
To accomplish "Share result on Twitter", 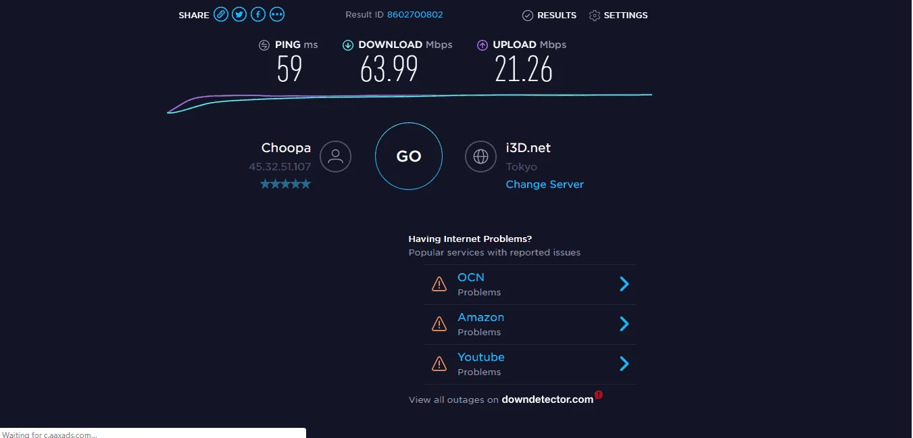I will click(239, 14).
